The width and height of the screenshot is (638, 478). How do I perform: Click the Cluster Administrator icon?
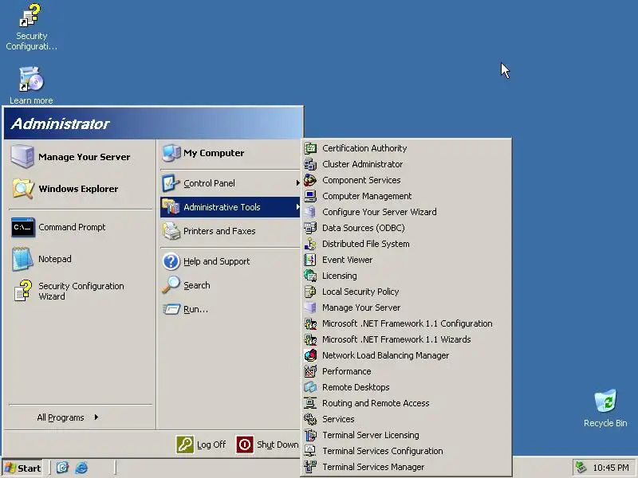coord(310,164)
